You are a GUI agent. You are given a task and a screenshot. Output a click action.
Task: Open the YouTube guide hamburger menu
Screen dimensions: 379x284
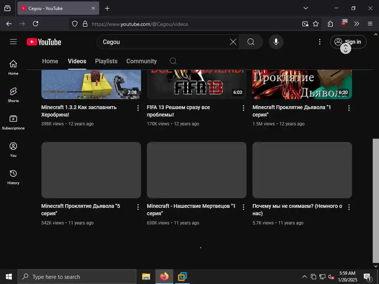pos(13,42)
